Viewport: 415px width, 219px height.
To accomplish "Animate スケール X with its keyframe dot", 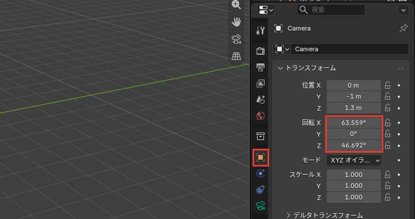I will [399, 175].
